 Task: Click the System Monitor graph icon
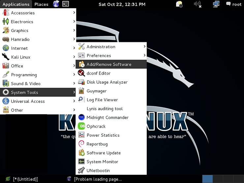pos(81,162)
